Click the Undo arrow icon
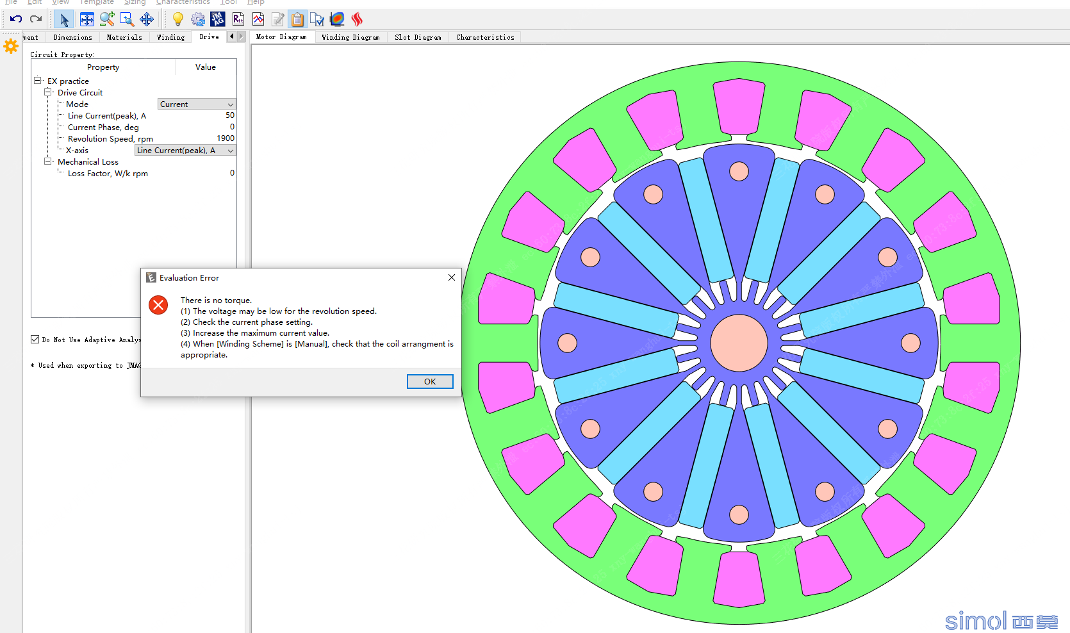1070x633 pixels. pyautogui.click(x=16, y=19)
